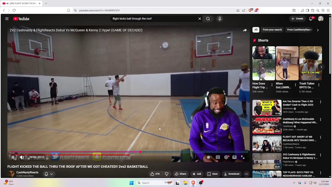Open File Explorer from taskbar
The width and height of the screenshot is (332, 187).
(185, 183)
